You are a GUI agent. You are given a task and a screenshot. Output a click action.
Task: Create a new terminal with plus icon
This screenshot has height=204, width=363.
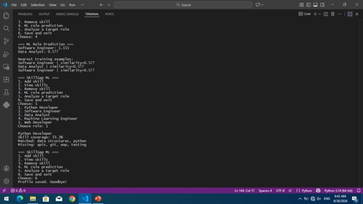pyautogui.click(x=315, y=14)
